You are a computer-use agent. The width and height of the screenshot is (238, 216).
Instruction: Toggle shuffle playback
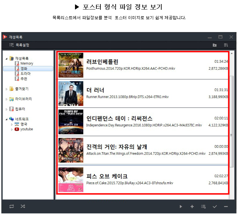click(x=23, y=206)
